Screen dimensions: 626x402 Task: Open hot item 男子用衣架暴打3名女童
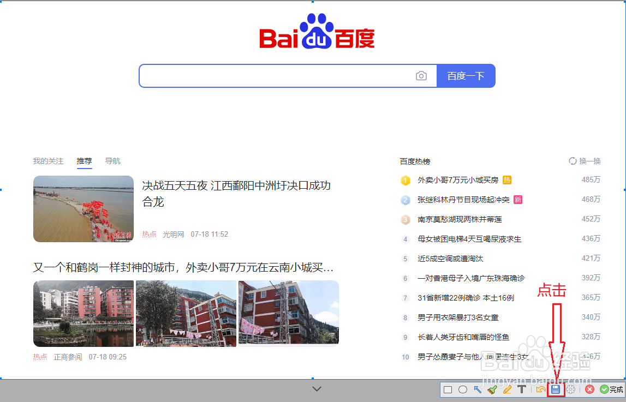[458, 317]
